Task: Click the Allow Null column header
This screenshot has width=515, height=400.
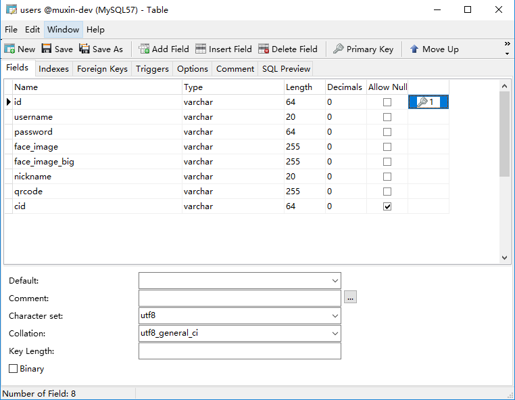Action: [387, 87]
